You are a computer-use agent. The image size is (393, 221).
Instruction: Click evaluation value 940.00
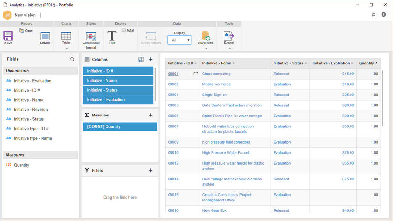348,210
